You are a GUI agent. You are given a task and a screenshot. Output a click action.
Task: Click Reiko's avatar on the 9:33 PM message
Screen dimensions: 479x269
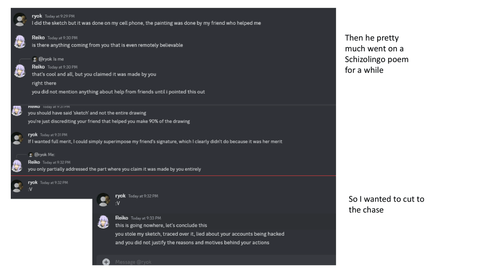click(103, 222)
